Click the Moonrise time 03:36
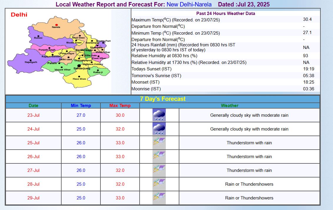This screenshot has width=333, height=210. click(x=309, y=89)
